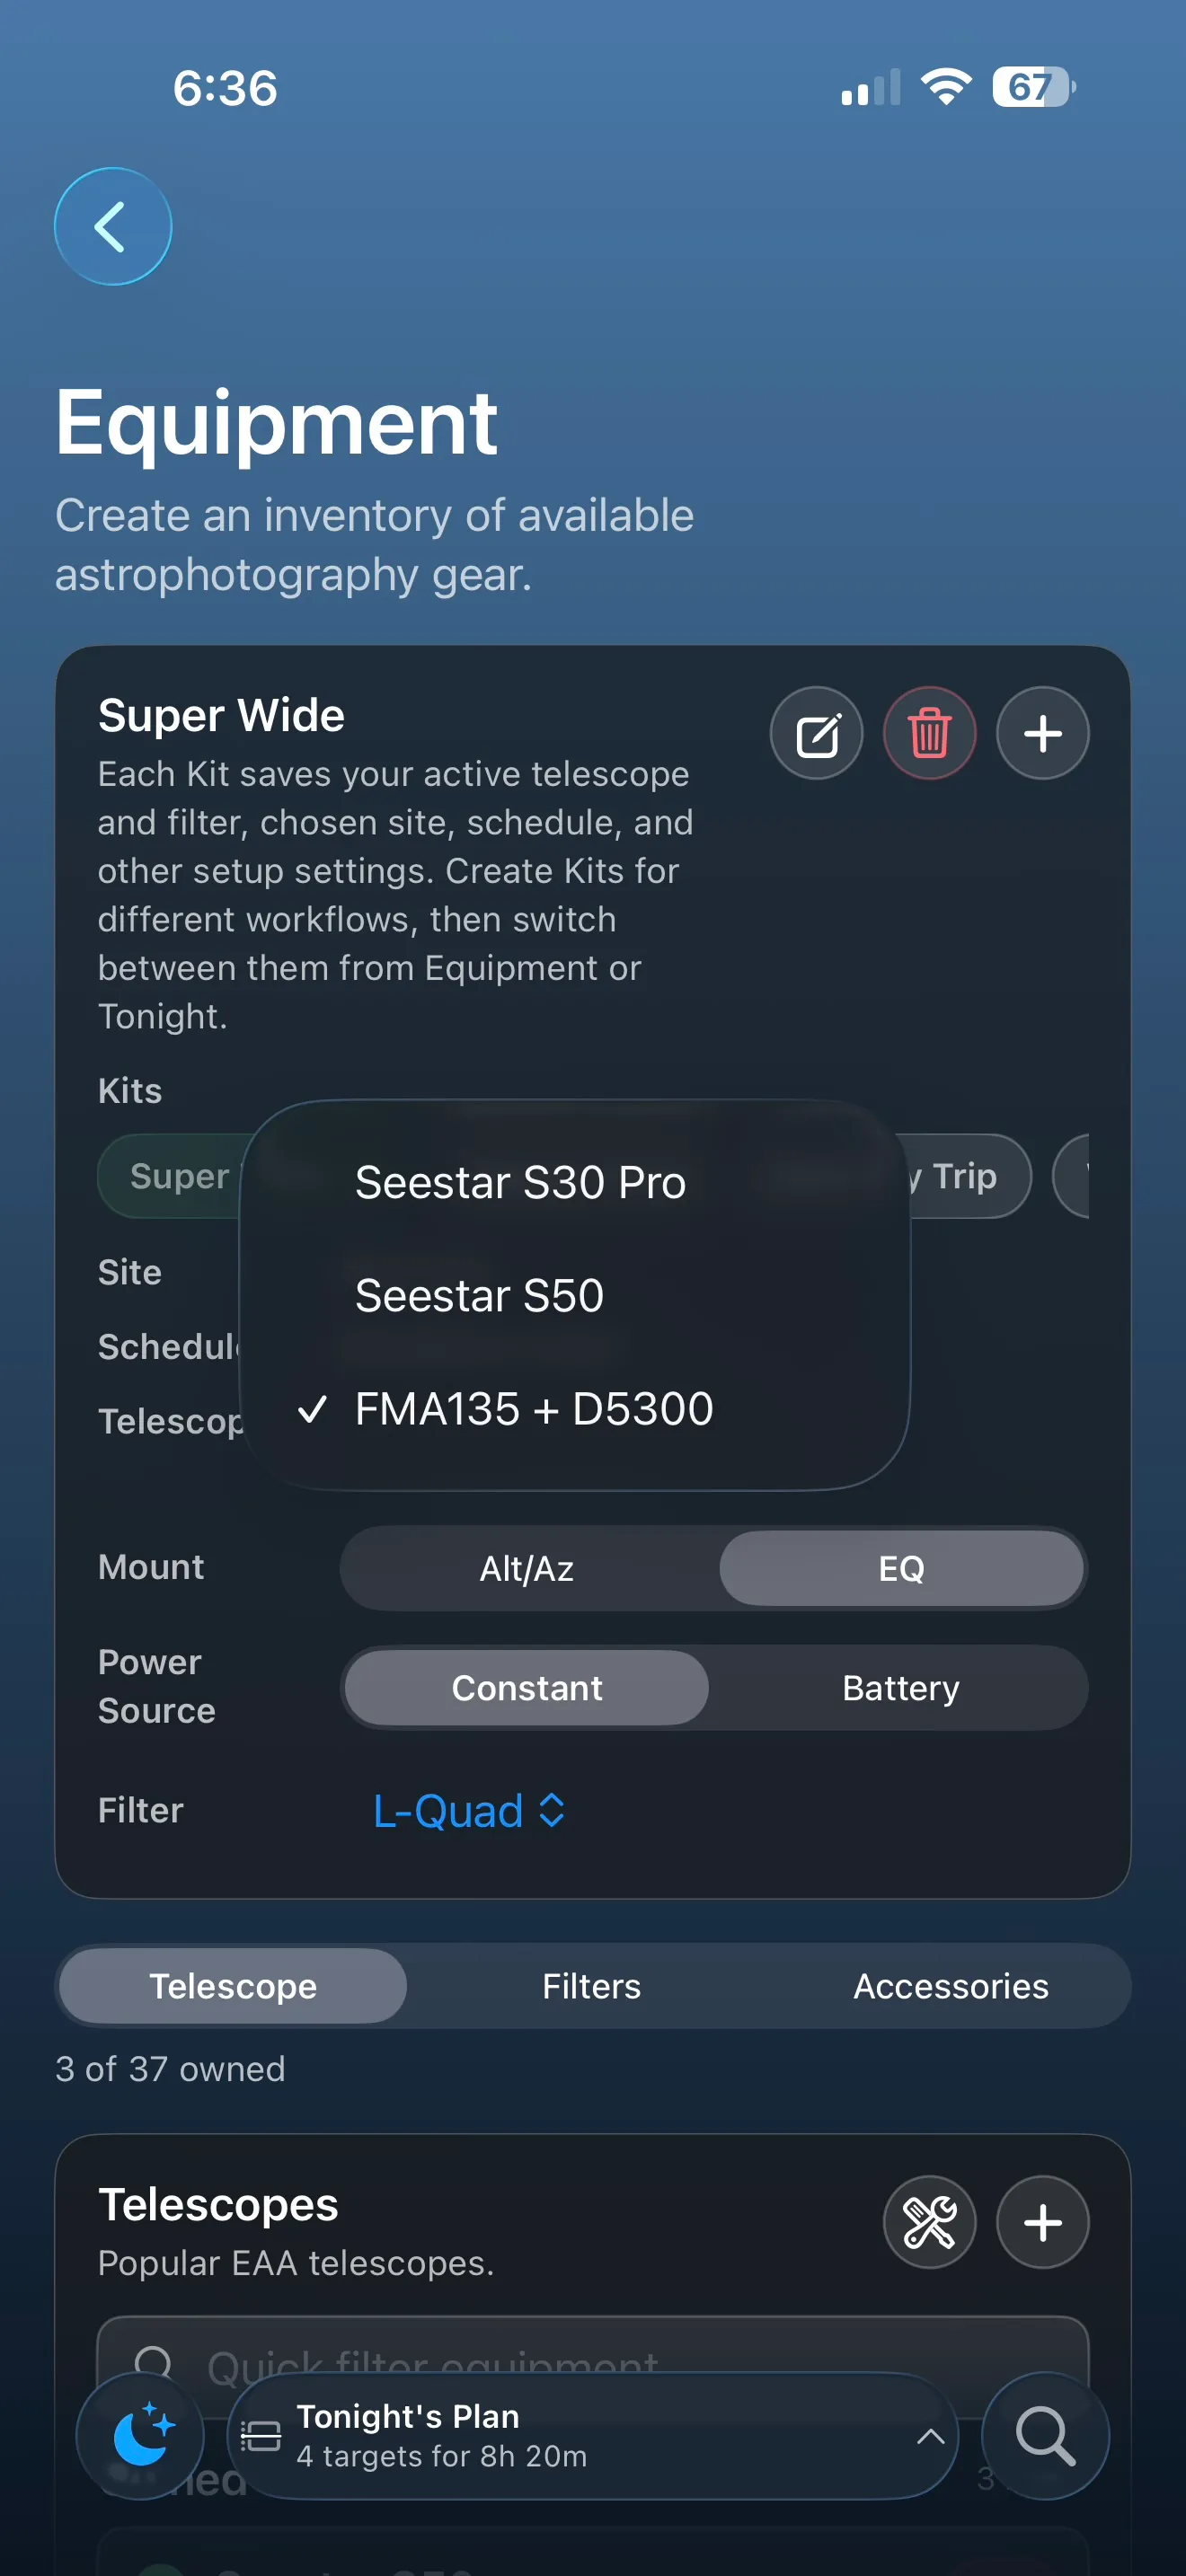This screenshot has height=2576, width=1186.
Task: Open the L-Quad filter dropdown
Action: 469,1811
